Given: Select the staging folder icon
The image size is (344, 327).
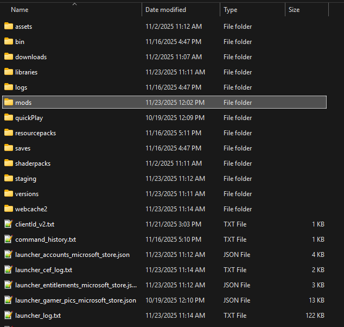Looking at the screenshot, I should pyautogui.click(x=9, y=178).
